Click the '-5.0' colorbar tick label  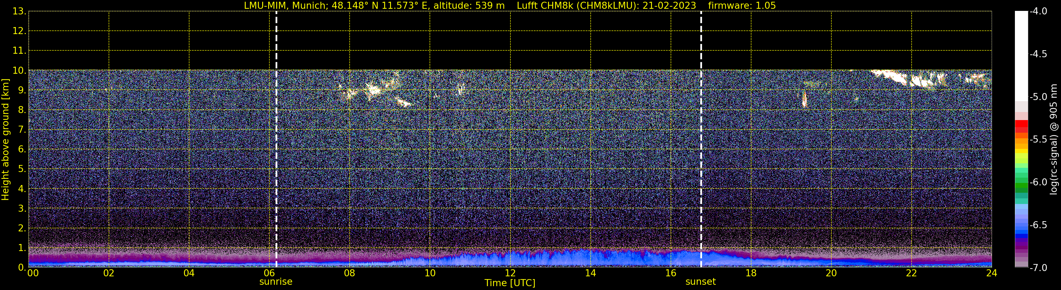tap(1038, 97)
